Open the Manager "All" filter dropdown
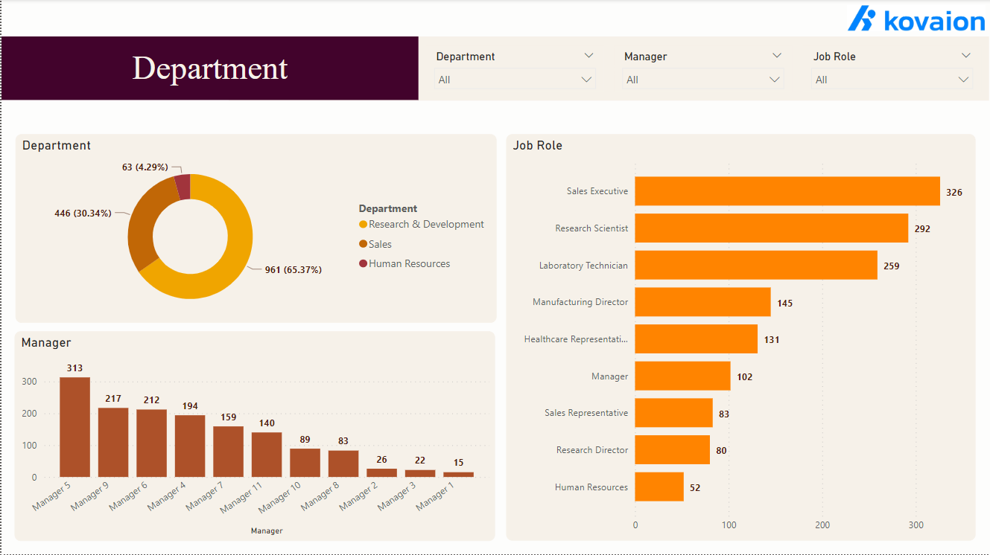 point(703,79)
